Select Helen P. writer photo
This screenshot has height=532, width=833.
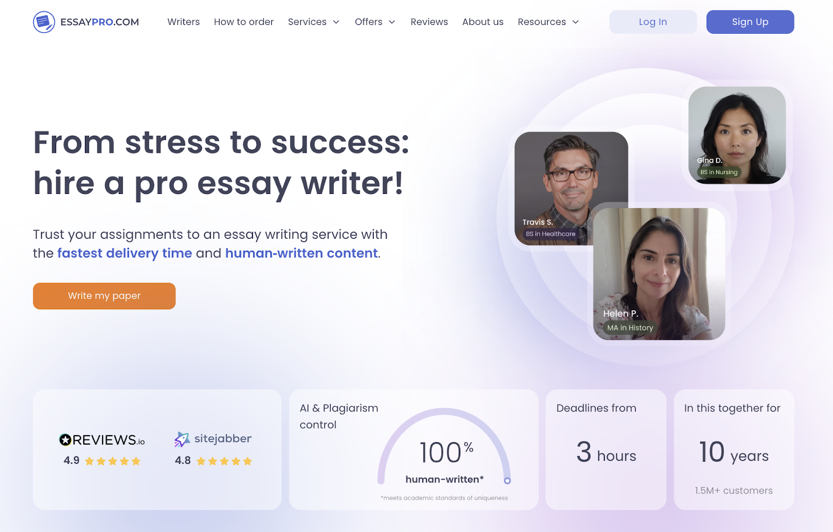click(x=659, y=274)
